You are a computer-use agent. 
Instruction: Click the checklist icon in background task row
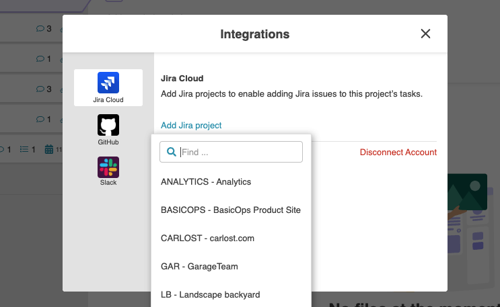click(x=24, y=149)
